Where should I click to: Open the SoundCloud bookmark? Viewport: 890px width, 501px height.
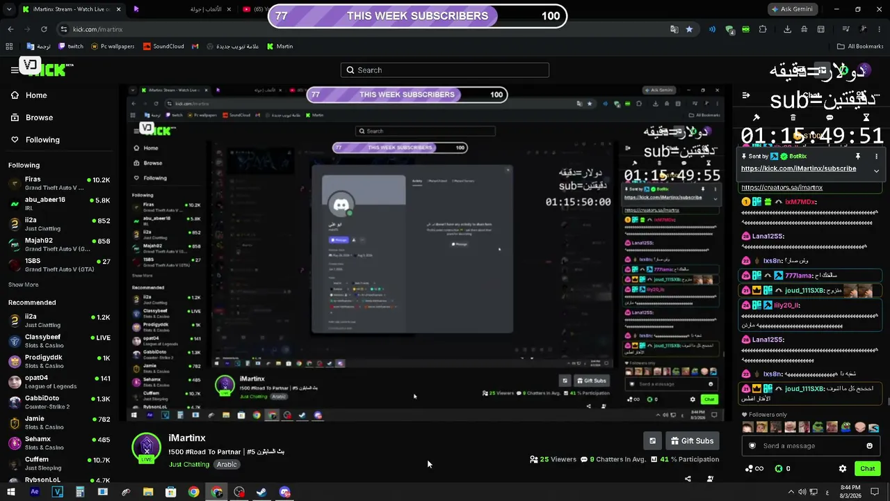coord(163,47)
